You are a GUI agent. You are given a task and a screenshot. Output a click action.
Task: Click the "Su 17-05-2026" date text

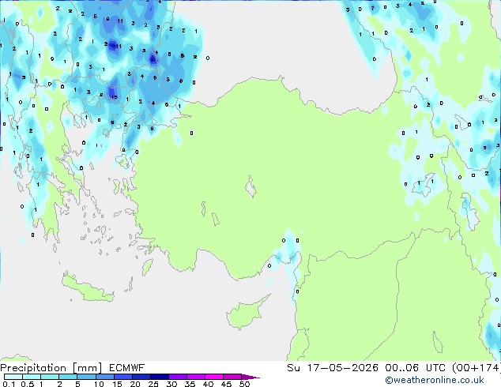point(333,368)
